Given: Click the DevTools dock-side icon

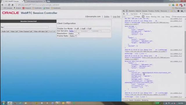Looking at the screenshot, I should point(182,11).
